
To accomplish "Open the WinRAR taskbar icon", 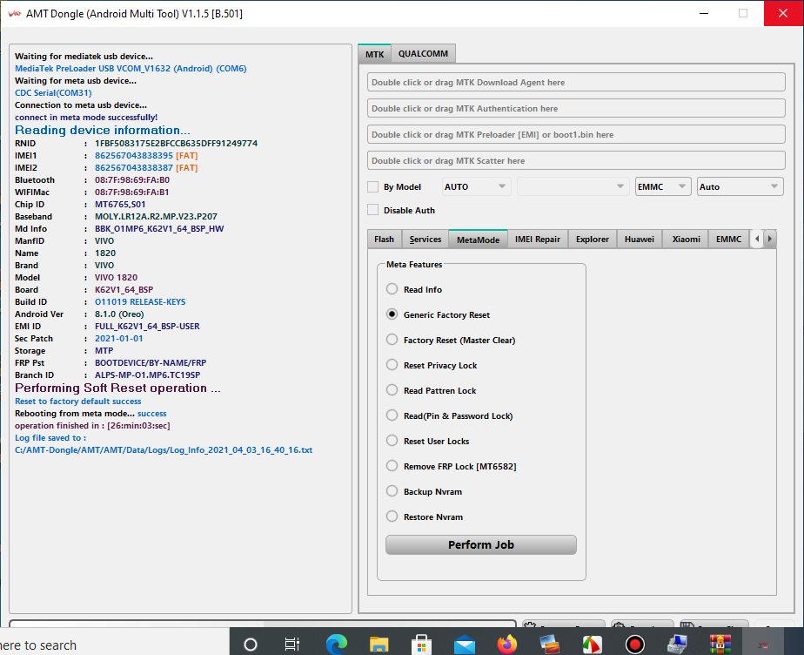I will pyautogui.click(x=720, y=644).
